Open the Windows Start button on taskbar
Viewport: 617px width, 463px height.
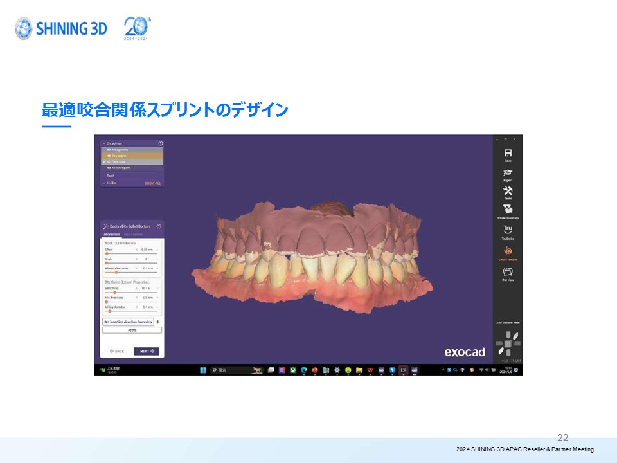(203, 370)
